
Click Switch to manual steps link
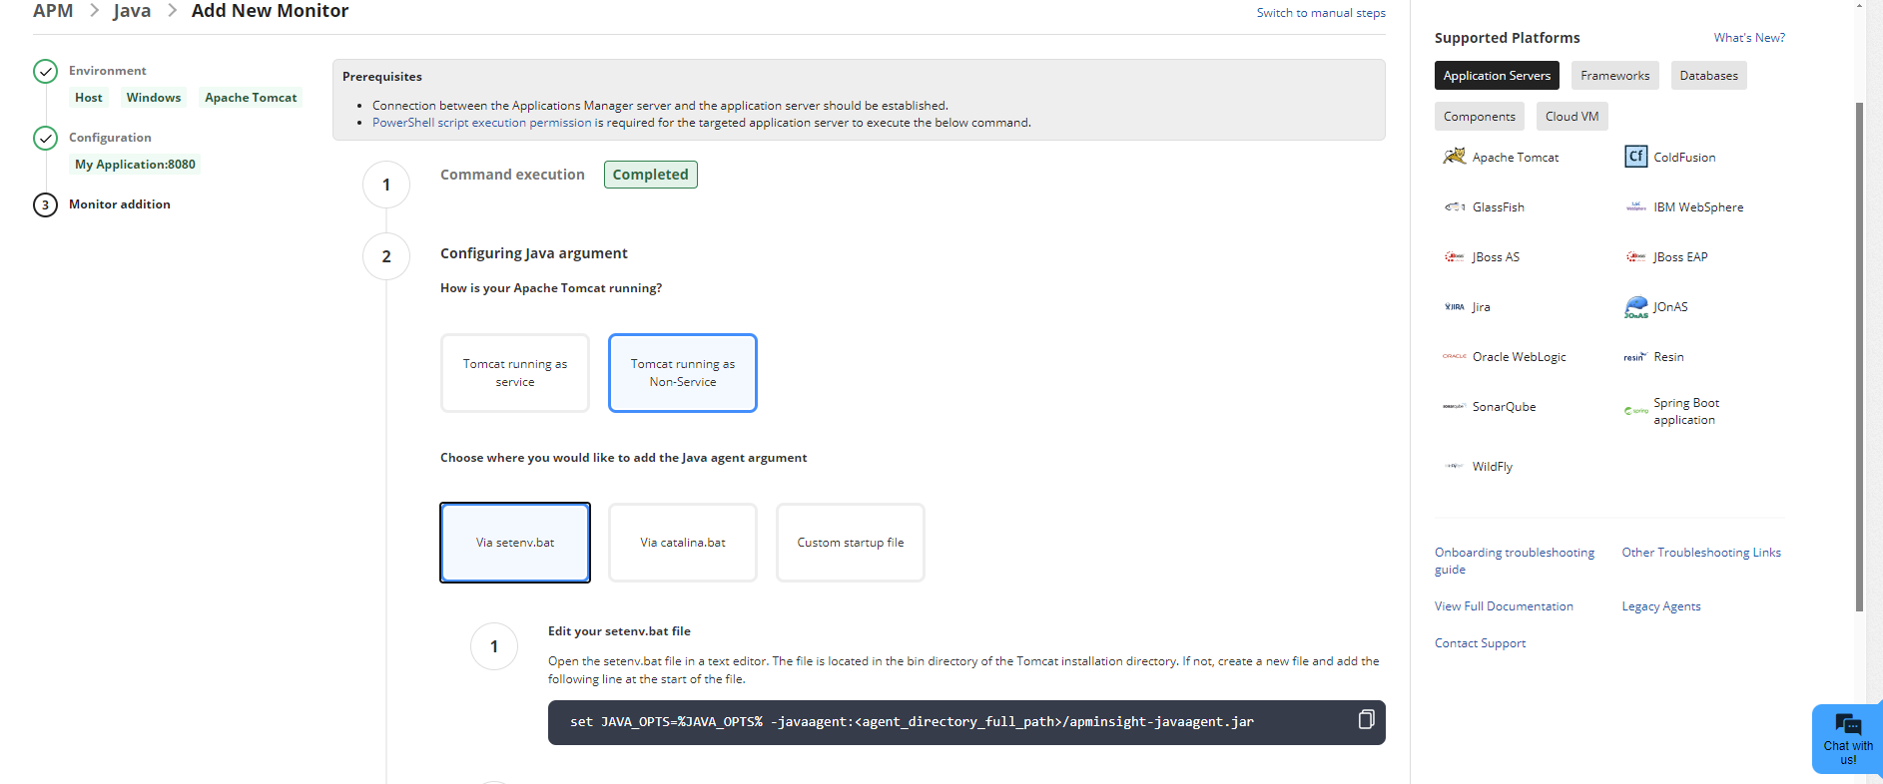click(x=1321, y=13)
